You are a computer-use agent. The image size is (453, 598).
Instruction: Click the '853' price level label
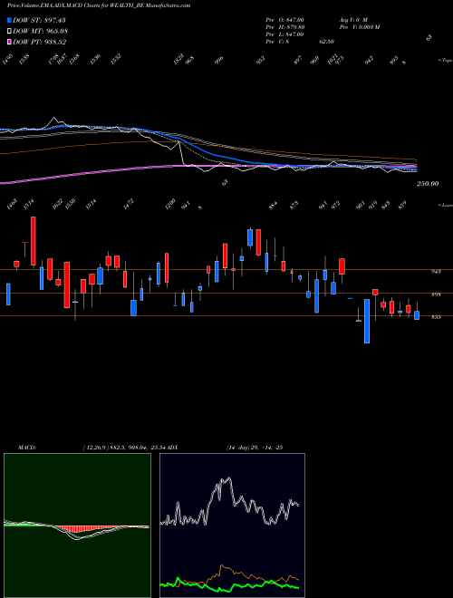(x=436, y=317)
